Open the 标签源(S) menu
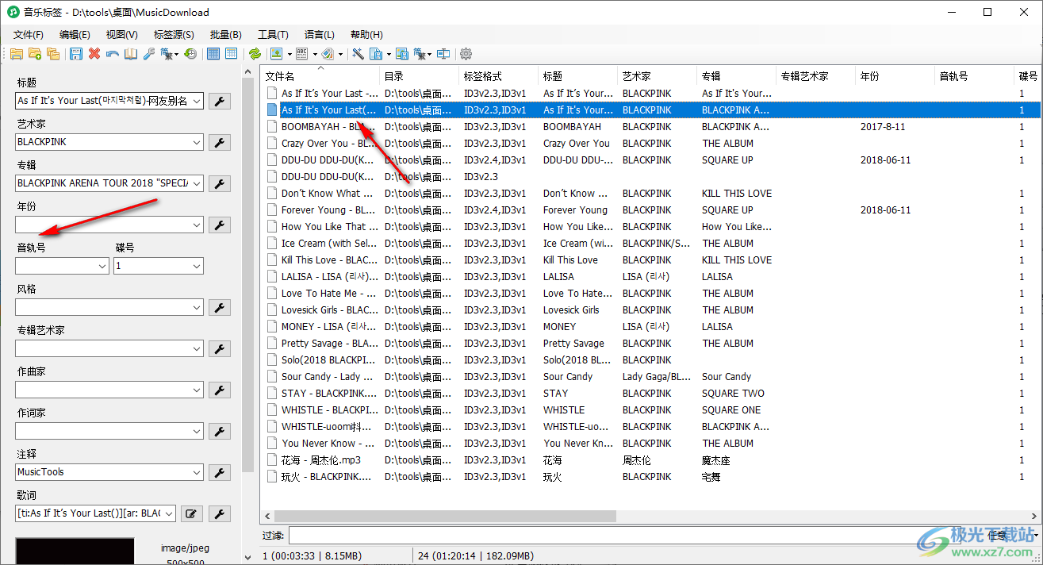Screen dimensions: 1043x565 click(174, 35)
